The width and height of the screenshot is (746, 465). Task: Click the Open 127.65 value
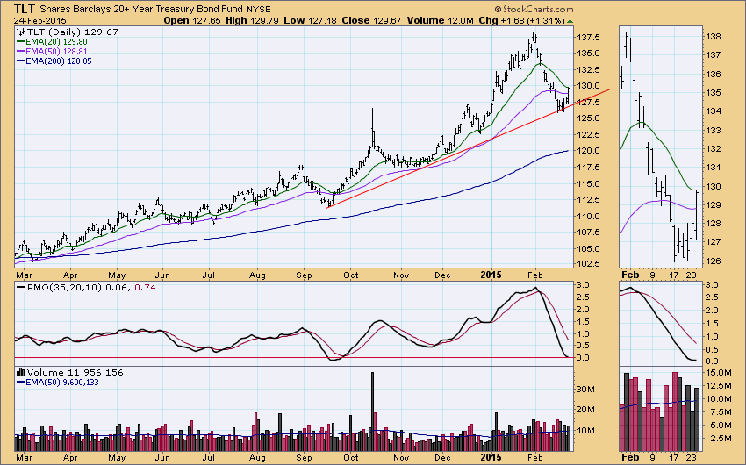pos(192,21)
